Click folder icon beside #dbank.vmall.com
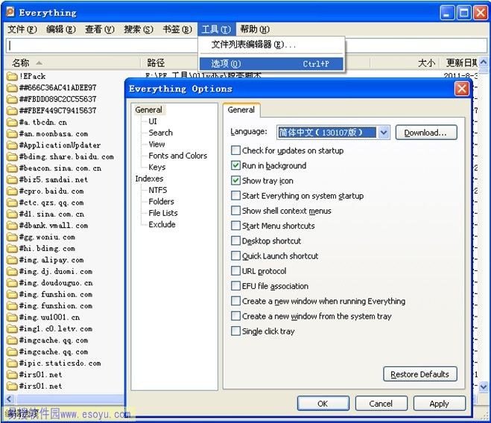The image size is (491, 423). pyautogui.click(x=12, y=226)
